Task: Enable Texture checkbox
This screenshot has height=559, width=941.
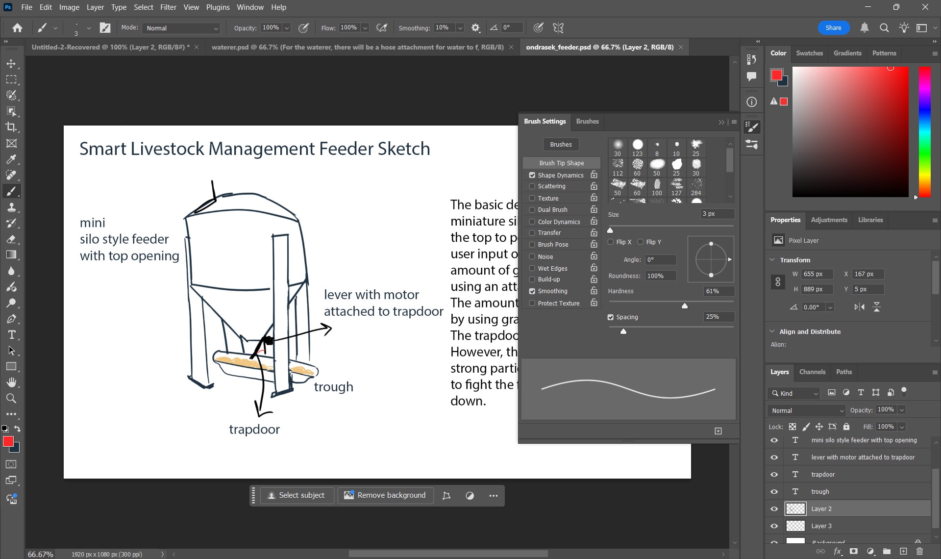Action: coord(532,198)
